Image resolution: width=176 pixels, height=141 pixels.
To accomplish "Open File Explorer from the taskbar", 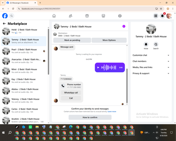I will point(37,127).
